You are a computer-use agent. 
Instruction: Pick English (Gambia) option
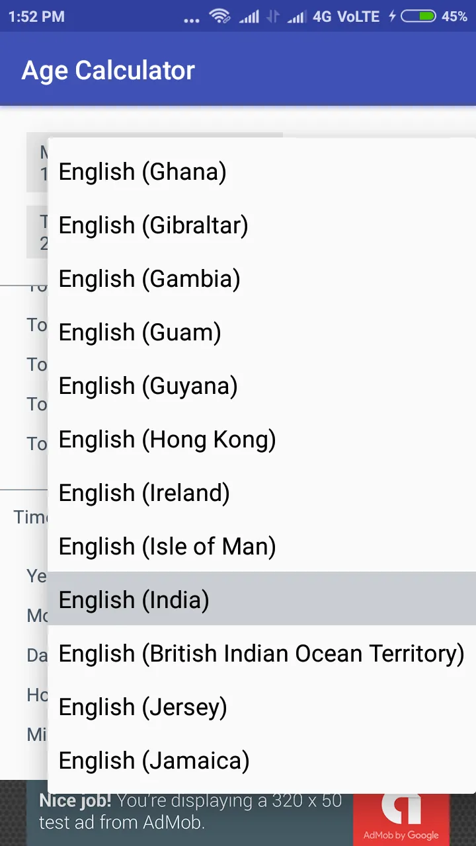click(x=262, y=279)
